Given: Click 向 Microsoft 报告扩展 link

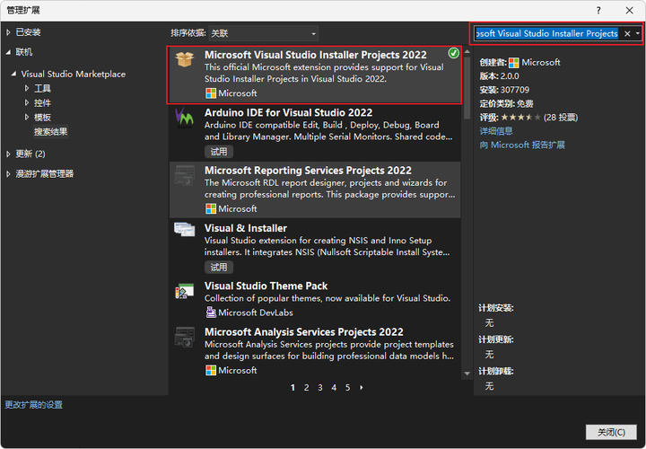Looking at the screenshot, I should [522, 145].
